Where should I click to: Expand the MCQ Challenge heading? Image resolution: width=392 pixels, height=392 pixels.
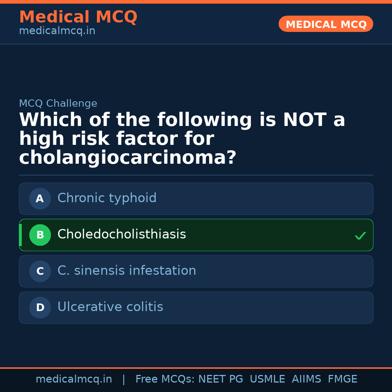(x=58, y=103)
